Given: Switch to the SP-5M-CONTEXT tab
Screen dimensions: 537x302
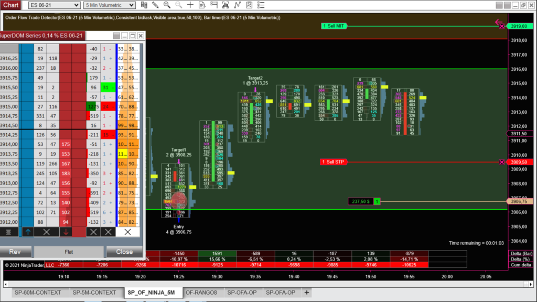Looking at the screenshot, I should click(x=94, y=293).
